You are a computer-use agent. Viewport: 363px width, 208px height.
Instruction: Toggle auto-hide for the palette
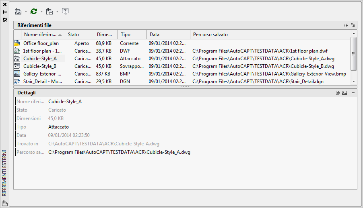[5, 12]
